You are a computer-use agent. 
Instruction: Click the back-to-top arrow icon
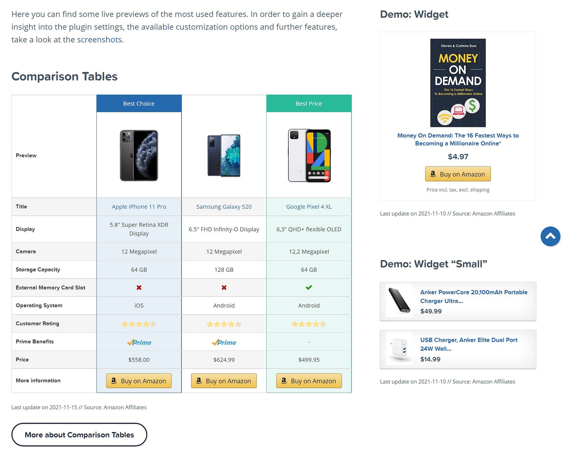(550, 237)
